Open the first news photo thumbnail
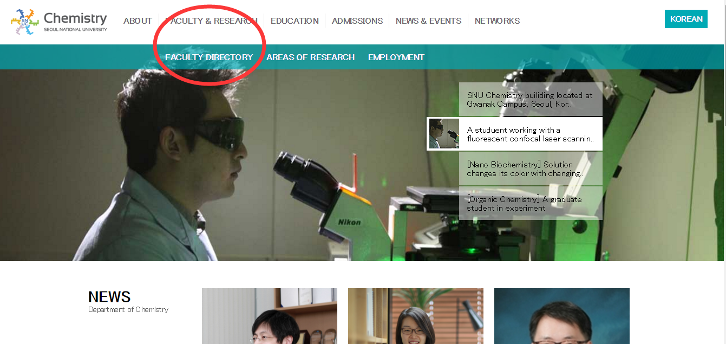The width and height of the screenshot is (726, 344). pos(269,316)
